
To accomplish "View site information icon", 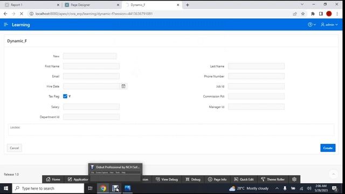I will tap(31, 13).
